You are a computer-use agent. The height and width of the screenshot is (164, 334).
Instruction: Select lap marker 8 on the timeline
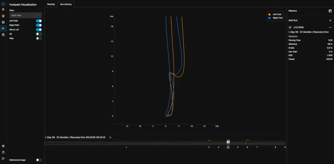point(276,147)
